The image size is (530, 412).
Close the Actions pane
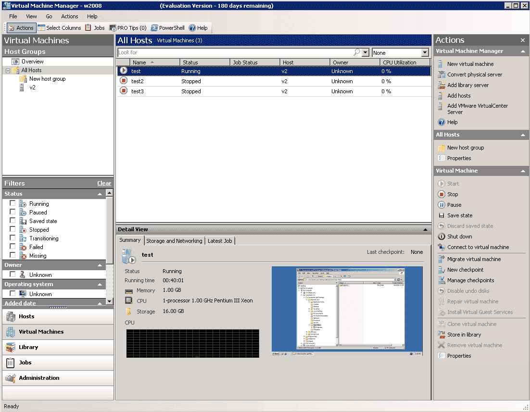[x=523, y=40]
